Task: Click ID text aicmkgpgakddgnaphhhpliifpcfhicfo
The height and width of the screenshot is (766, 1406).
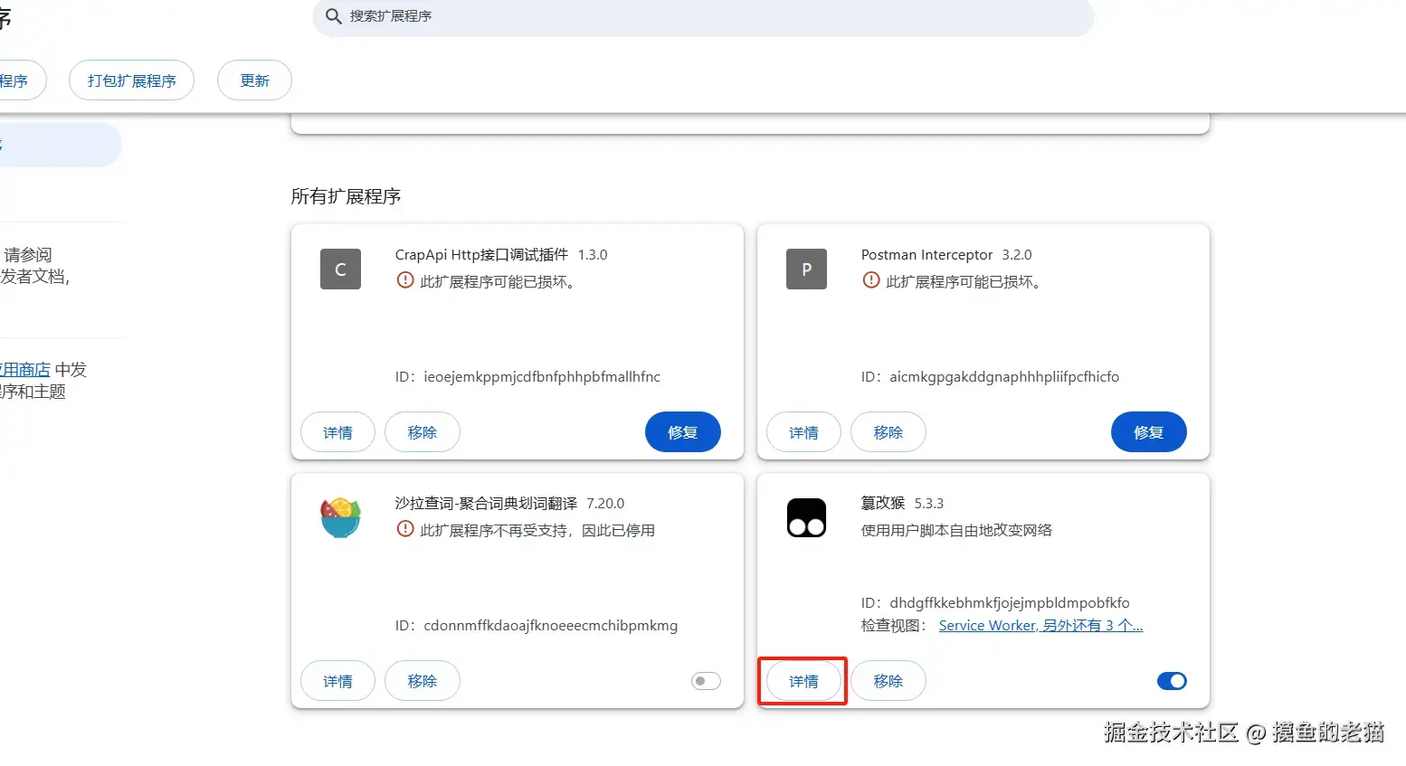Action: [1004, 377]
